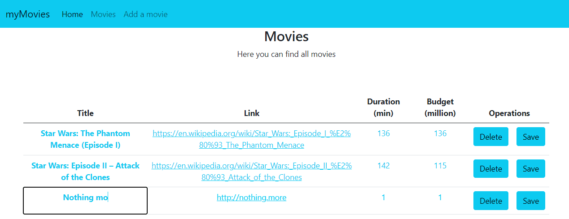Open the Phantom Menace Wikipedia link
The height and width of the screenshot is (219, 569).
pyautogui.click(x=251, y=139)
